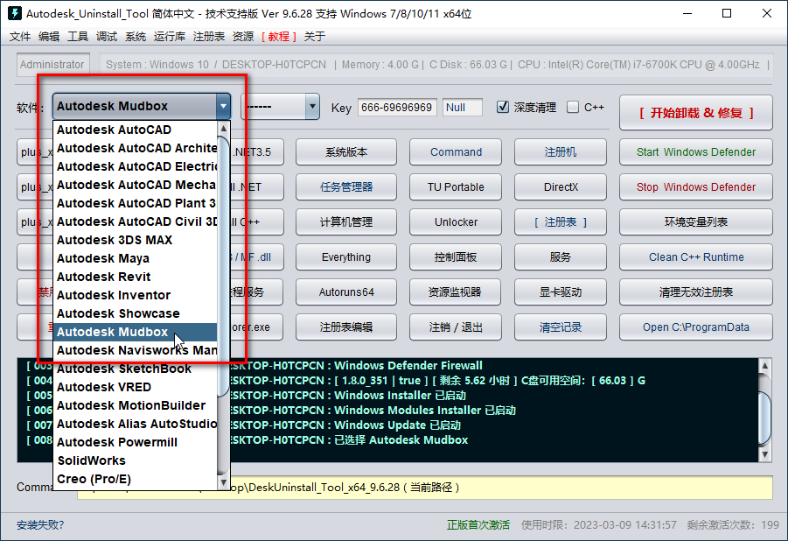788x541 pixels.
Task: Choose Autodesk SketchBook in the list
Action: pyautogui.click(x=136, y=369)
